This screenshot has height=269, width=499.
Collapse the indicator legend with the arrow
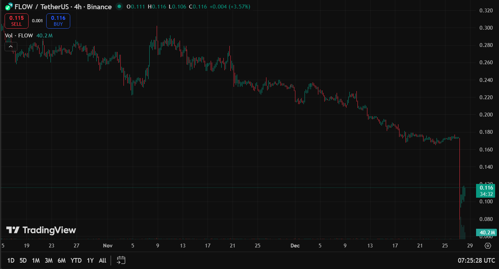point(11,46)
